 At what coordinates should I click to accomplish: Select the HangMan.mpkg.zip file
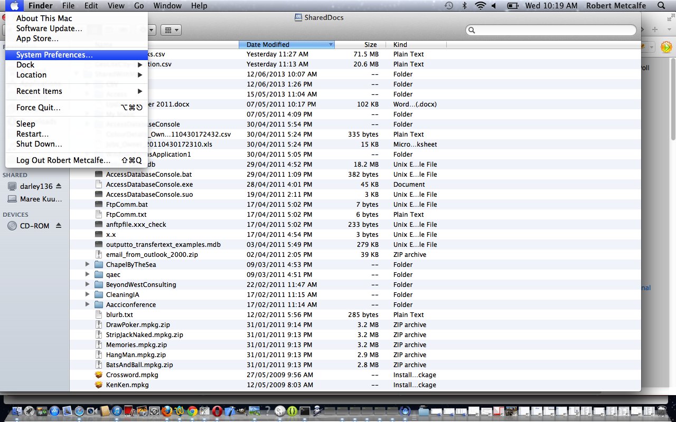pyautogui.click(x=136, y=354)
